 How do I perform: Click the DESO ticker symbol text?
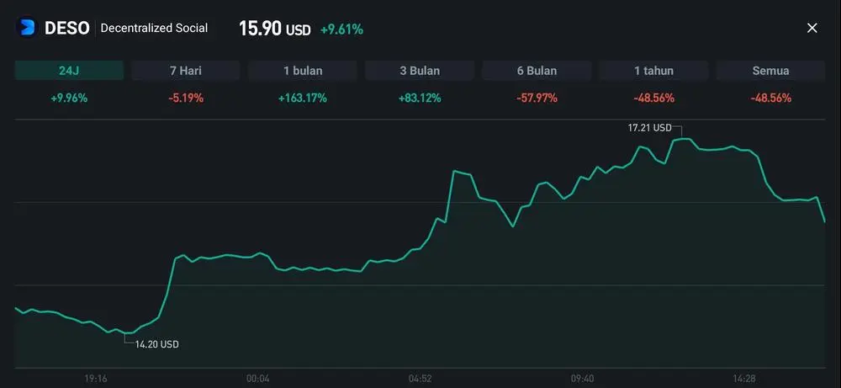pyautogui.click(x=66, y=29)
